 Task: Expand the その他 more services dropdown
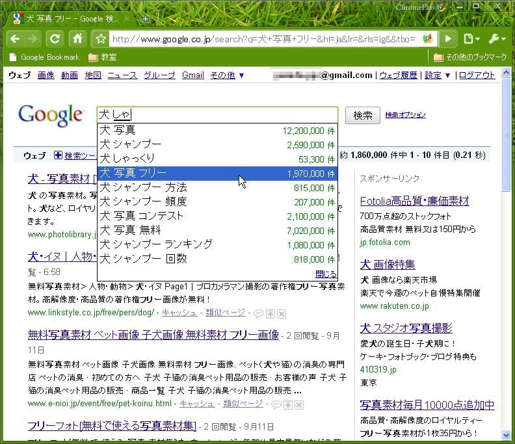coord(227,75)
